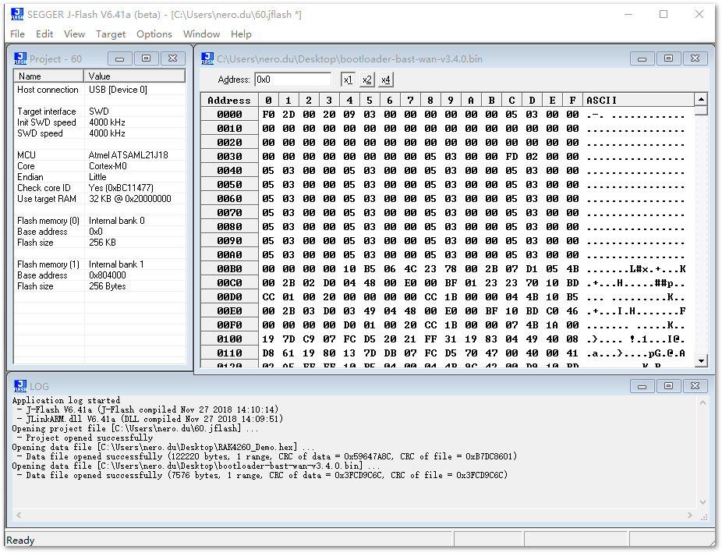The width and height of the screenshot is (722, 553).
Task: Minimize the LOG panel
Action: (642, 386)
